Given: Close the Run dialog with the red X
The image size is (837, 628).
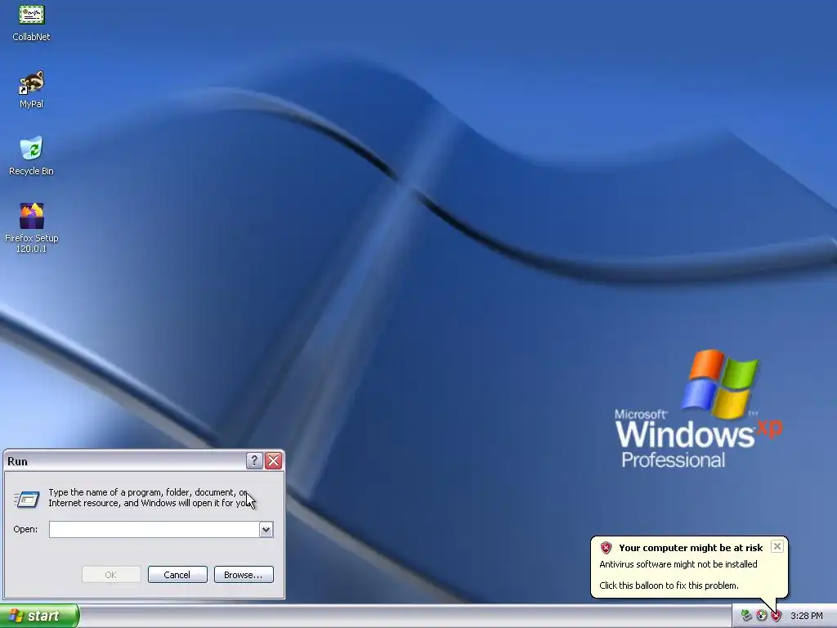Looking at the screenshot, I should pos(273,461).
